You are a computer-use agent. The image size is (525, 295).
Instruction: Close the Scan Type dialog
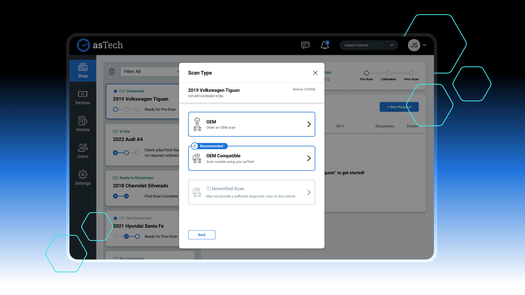(315, 73)
